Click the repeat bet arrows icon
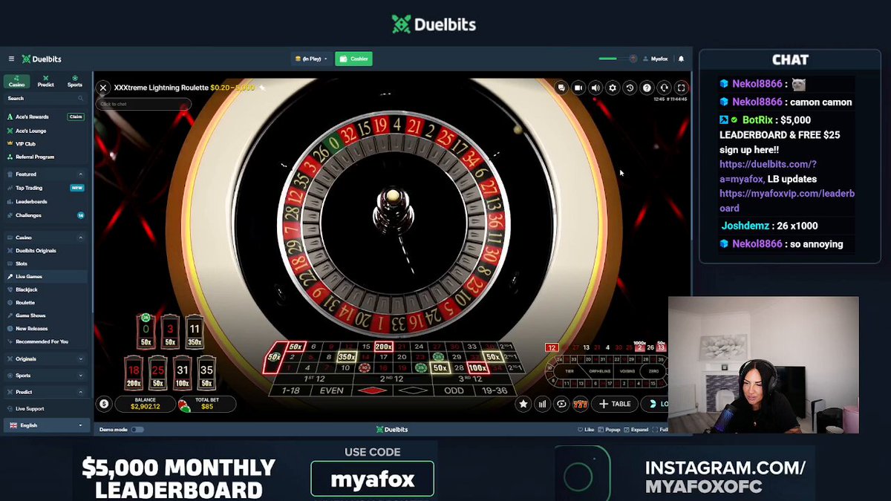This screenshot has height=501, width=891. 562,404
